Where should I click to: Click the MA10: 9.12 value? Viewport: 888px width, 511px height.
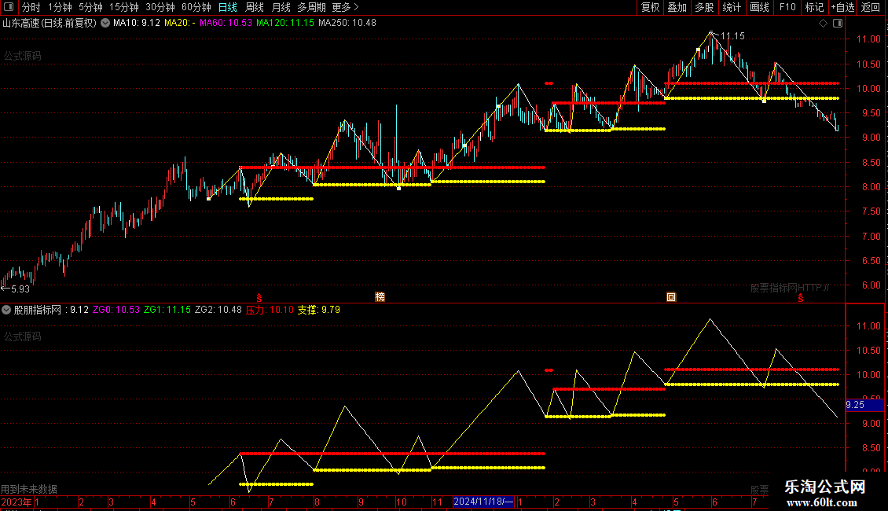[137, 23]
